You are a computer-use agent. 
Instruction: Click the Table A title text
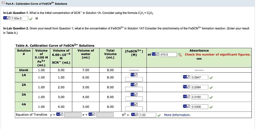pyautogui.click(x=55, y=45)
